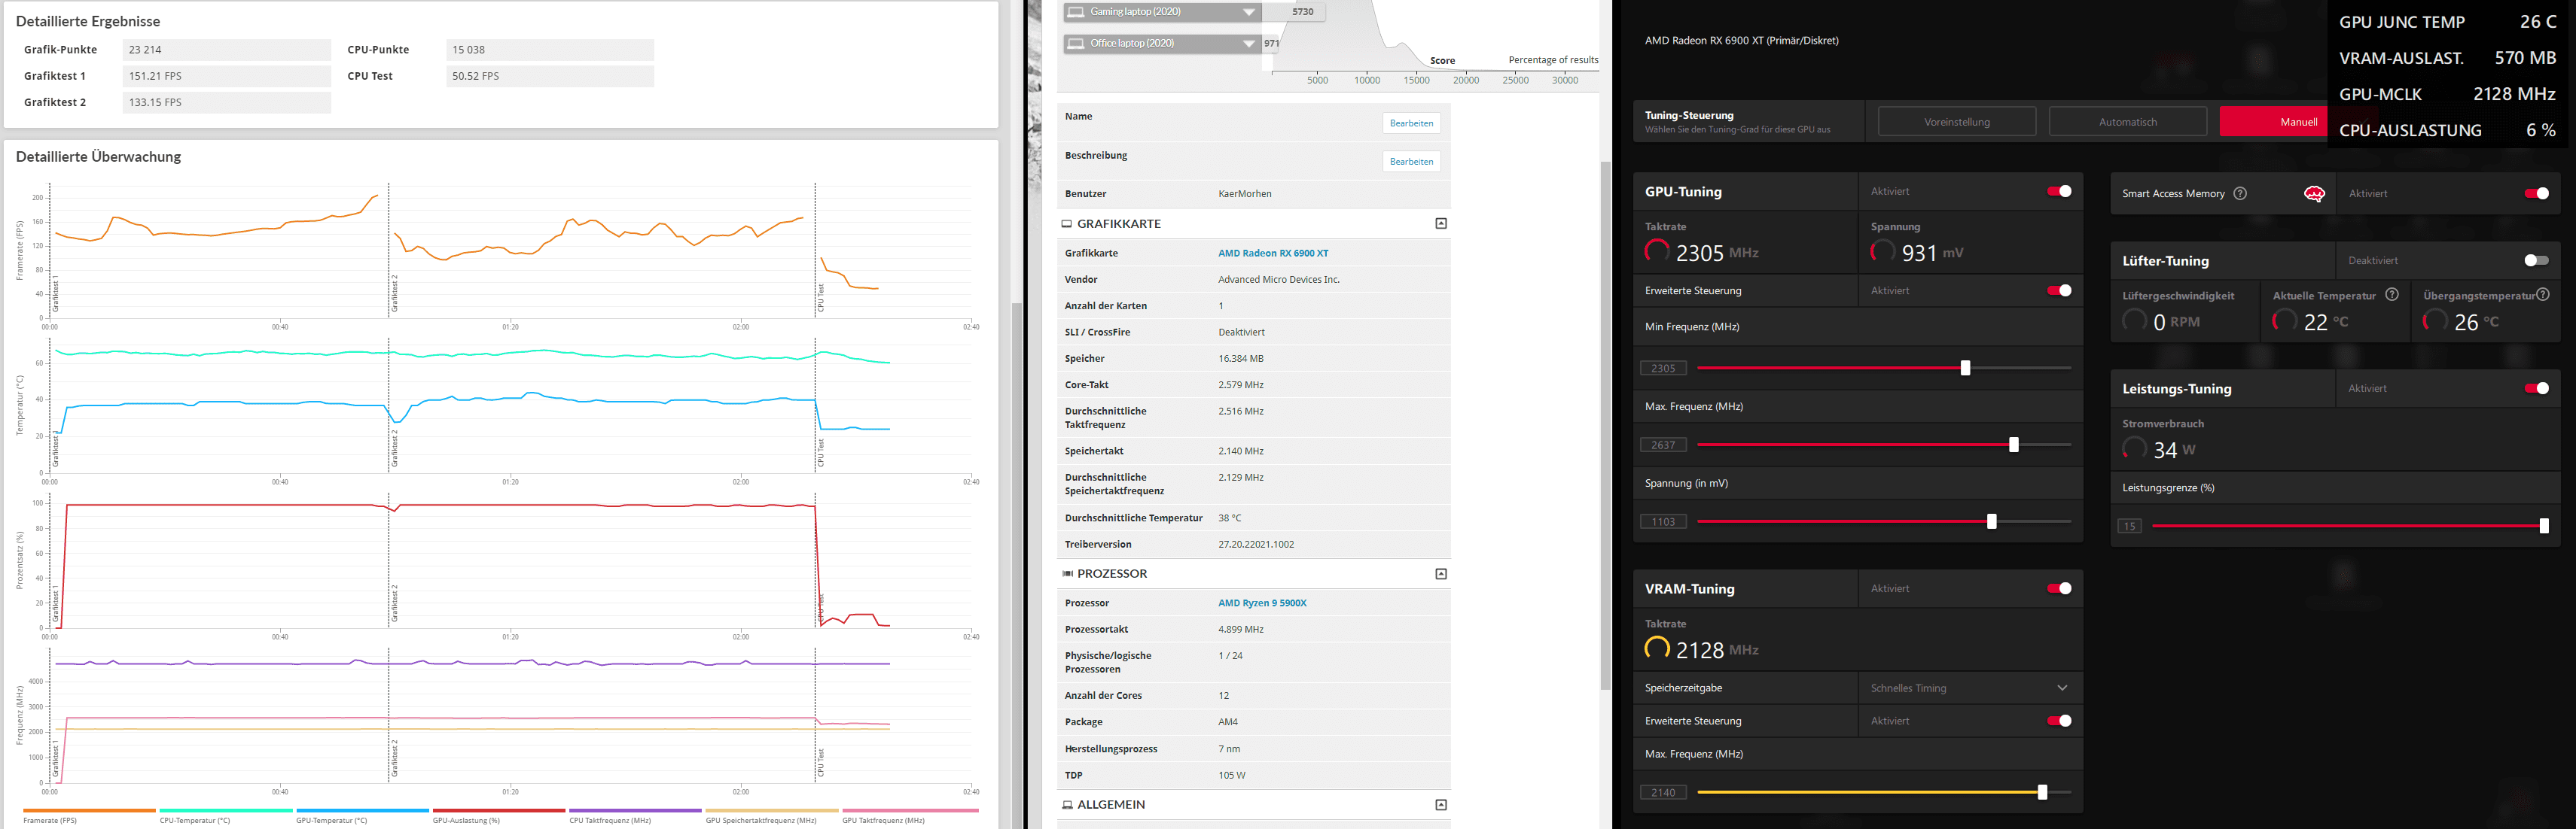Click the Spannung (in mV) slider handle

(1992, 521)
